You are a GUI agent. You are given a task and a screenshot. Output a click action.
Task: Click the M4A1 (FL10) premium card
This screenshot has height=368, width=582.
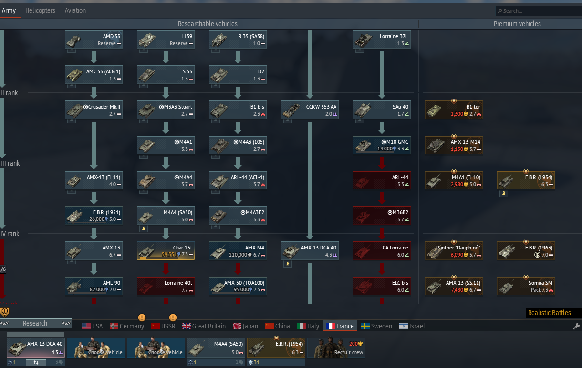click(x=454, y=180)
